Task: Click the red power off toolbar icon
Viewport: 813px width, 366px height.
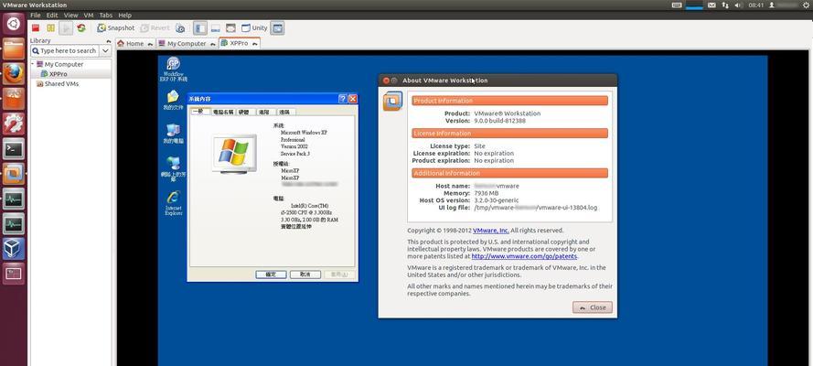Action: [36, 28]
